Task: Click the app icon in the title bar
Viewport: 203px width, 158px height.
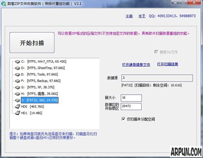Action: [4, 4]
